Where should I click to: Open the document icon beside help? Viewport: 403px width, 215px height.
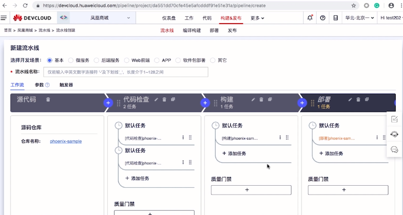pyautogui.click(x=335, y=18)
